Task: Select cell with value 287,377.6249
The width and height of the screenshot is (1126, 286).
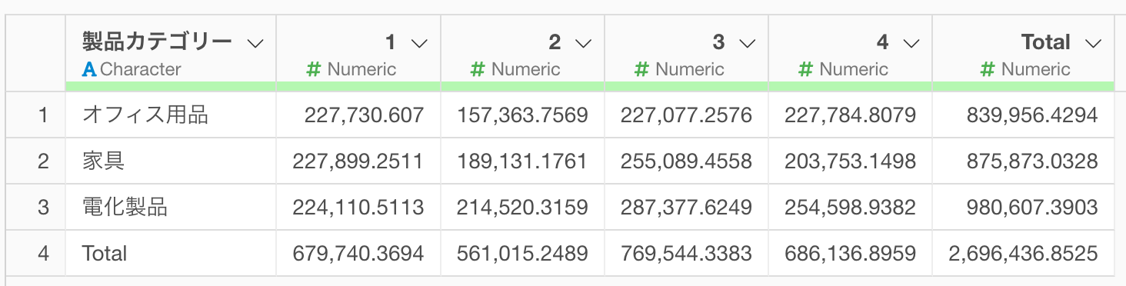Action: pos(686,208)
